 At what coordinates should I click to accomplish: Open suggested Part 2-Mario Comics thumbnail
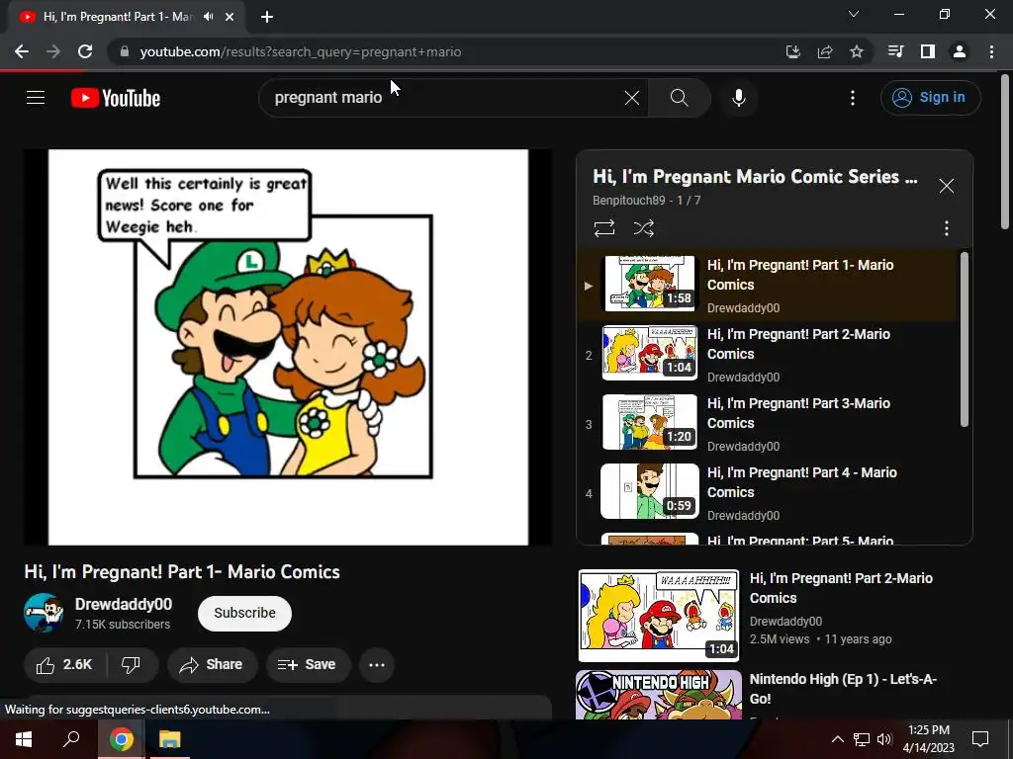click(x=658, y=615)
